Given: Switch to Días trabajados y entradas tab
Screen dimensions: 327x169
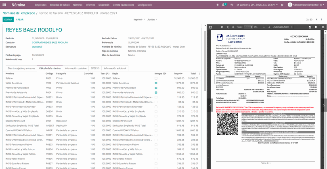Looking at the screenshot, I should 21,68.
